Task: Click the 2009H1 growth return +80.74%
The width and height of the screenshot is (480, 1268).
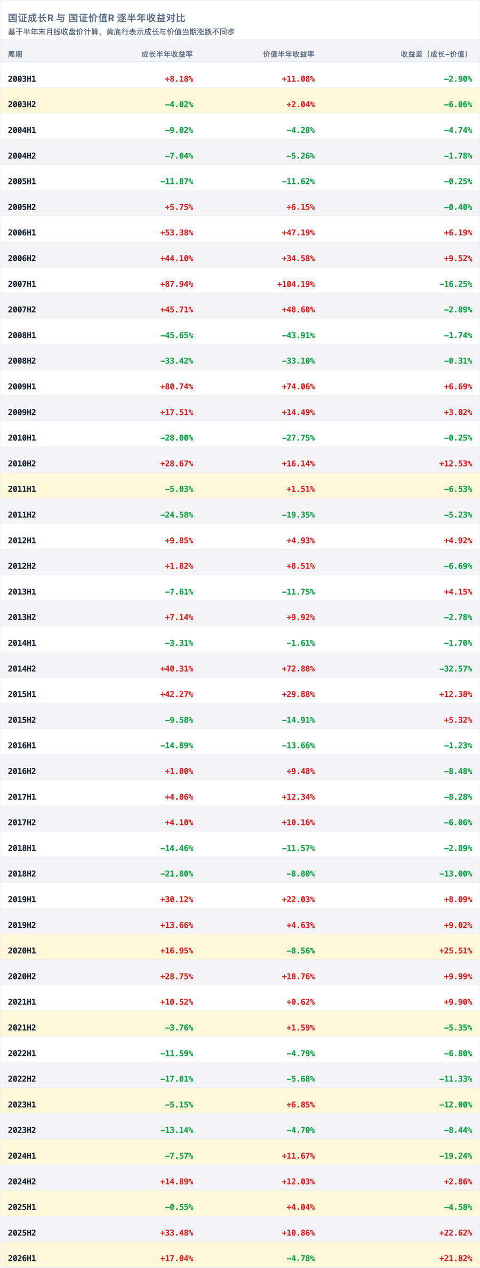Action: pyautogui.click(x=177, y=387)
